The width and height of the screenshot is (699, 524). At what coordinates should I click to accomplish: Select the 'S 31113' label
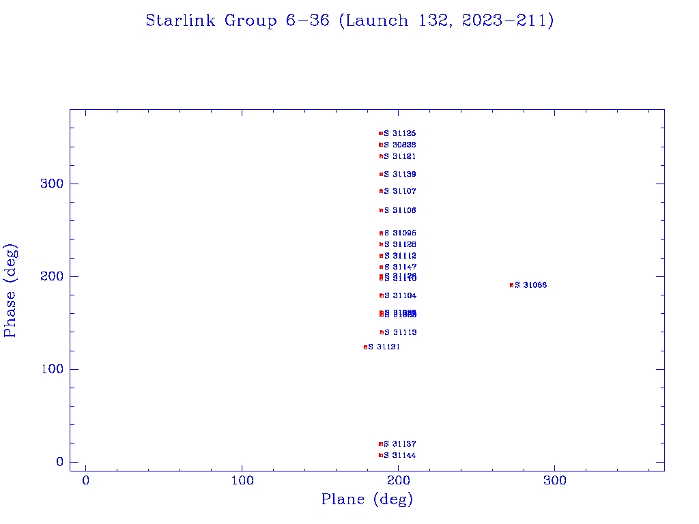tap(400, 332)
